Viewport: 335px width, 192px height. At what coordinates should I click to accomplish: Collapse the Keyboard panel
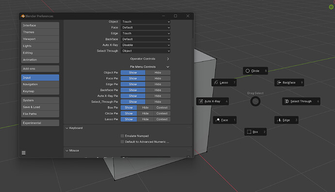[67, 128]
